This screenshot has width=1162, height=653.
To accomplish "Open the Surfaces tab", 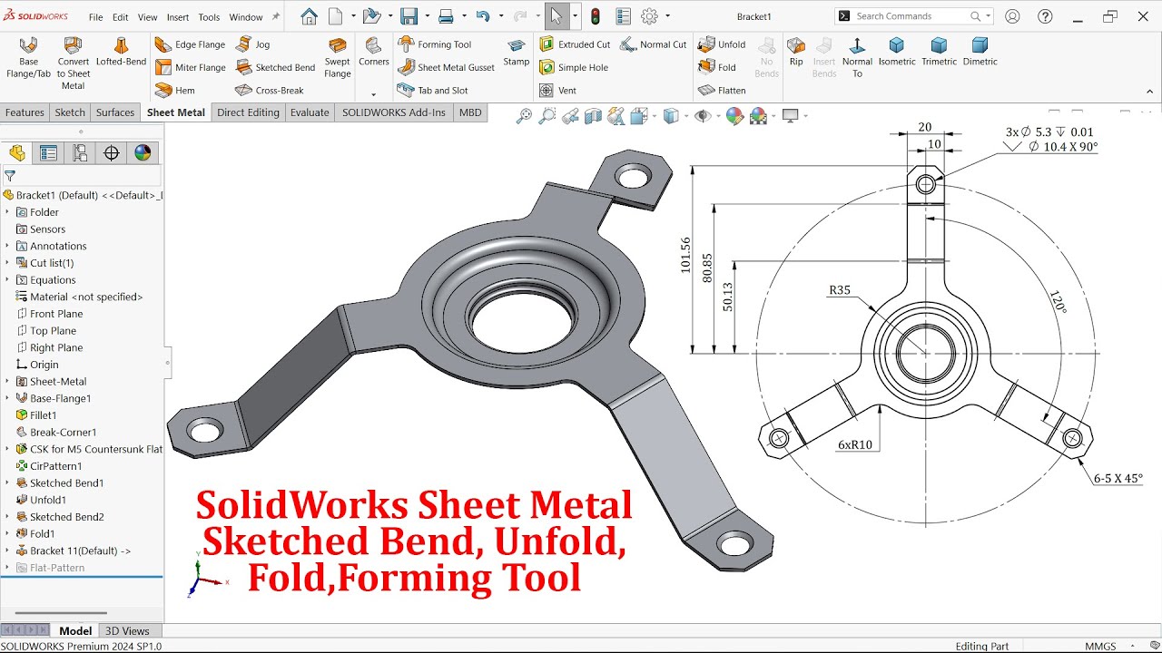I will (x=115, y=112).
